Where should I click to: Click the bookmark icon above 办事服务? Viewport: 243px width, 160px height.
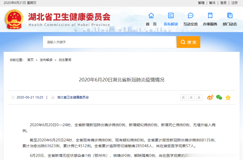(210, 15)
